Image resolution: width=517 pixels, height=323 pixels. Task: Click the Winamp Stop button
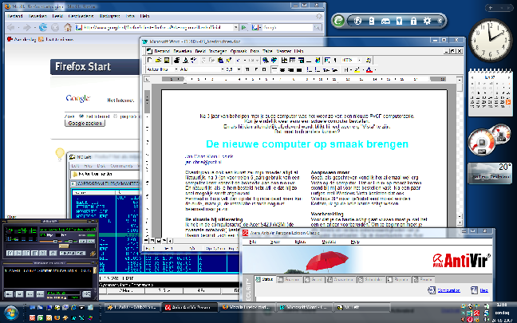(34, 253)
